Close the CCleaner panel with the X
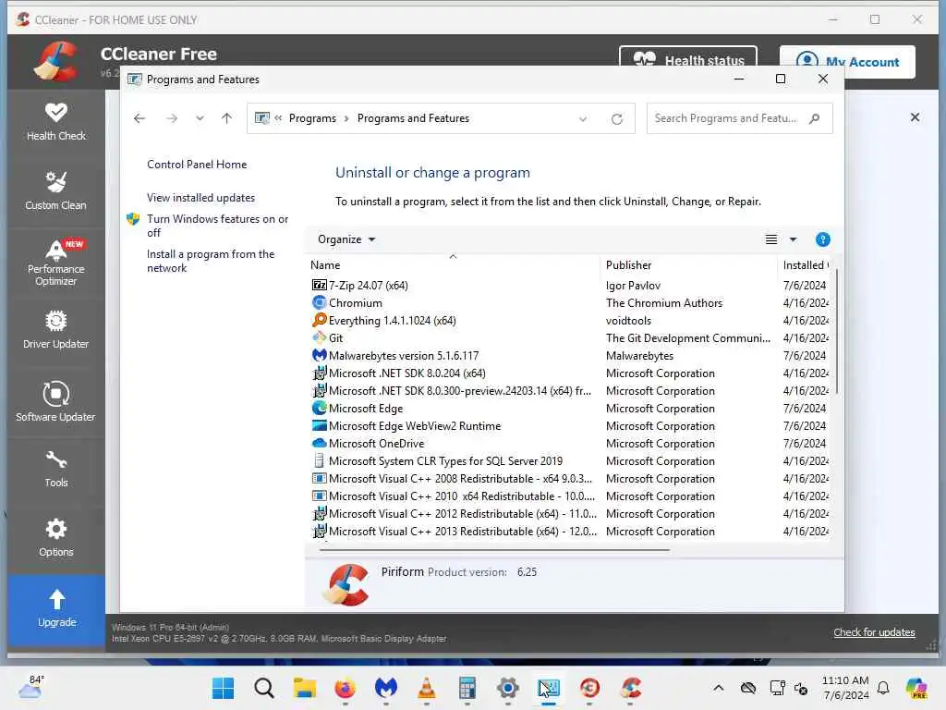This screenshot has width=946, height=710. pyautogui.click(x=915, y=117)
